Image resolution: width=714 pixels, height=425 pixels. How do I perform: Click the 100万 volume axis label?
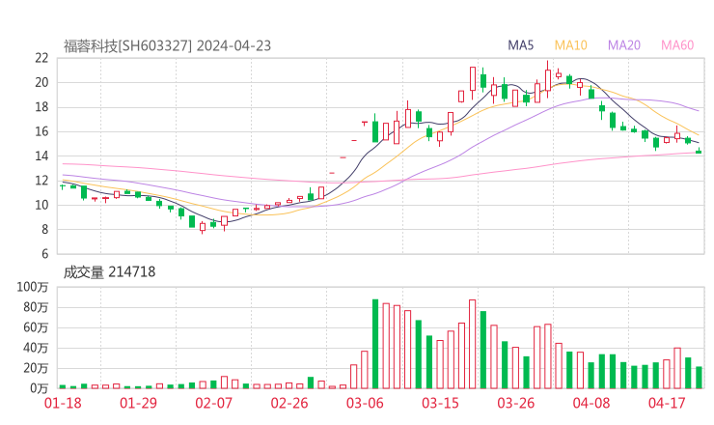pyautogui.click(x=33, y=287)
